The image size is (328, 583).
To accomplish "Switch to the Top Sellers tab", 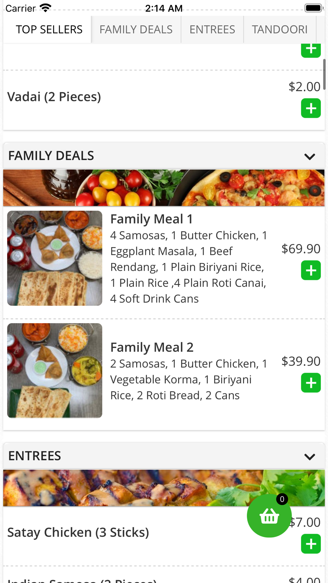I will coord(49,30).
